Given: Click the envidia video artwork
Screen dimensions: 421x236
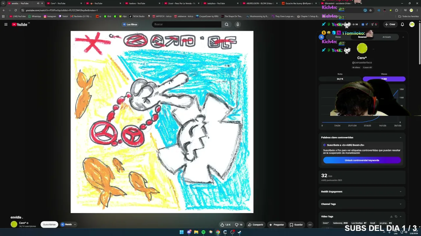Looking at the screenshot, I should [x=162, y=122].
